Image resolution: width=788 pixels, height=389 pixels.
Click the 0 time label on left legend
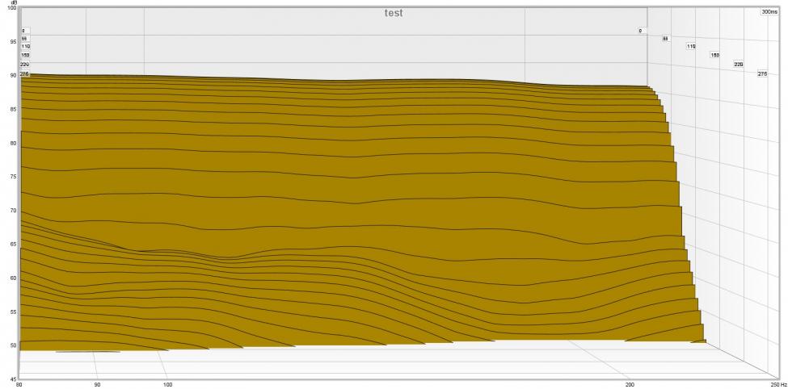coord(23,31)
